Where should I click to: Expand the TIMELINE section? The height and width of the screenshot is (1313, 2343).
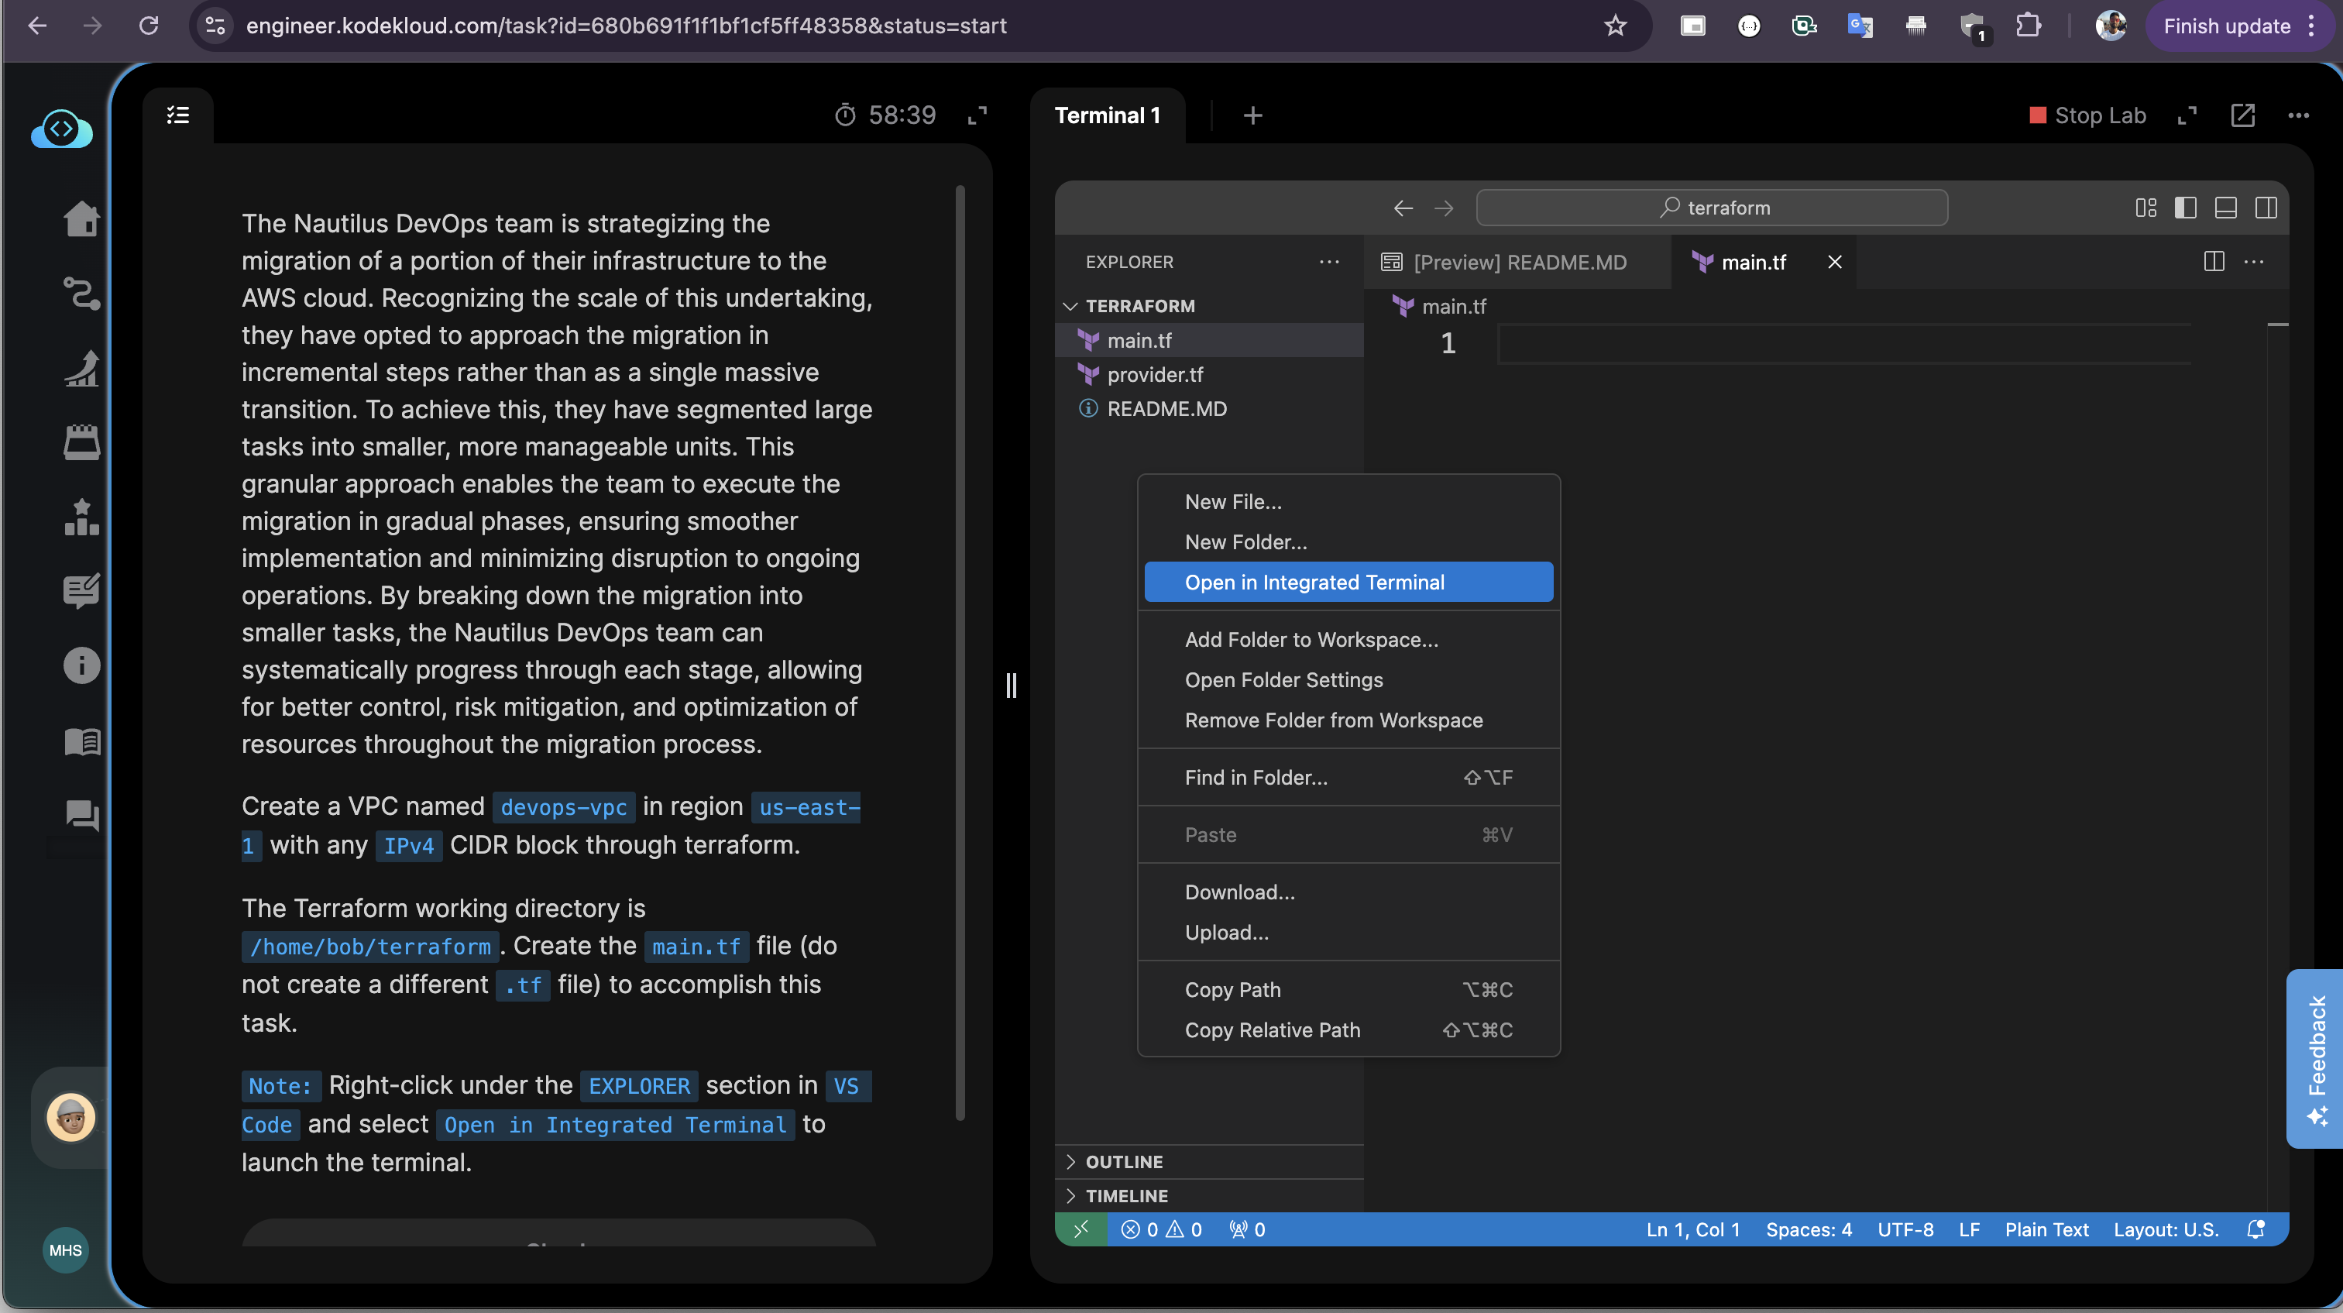tap(1126, 1195)
